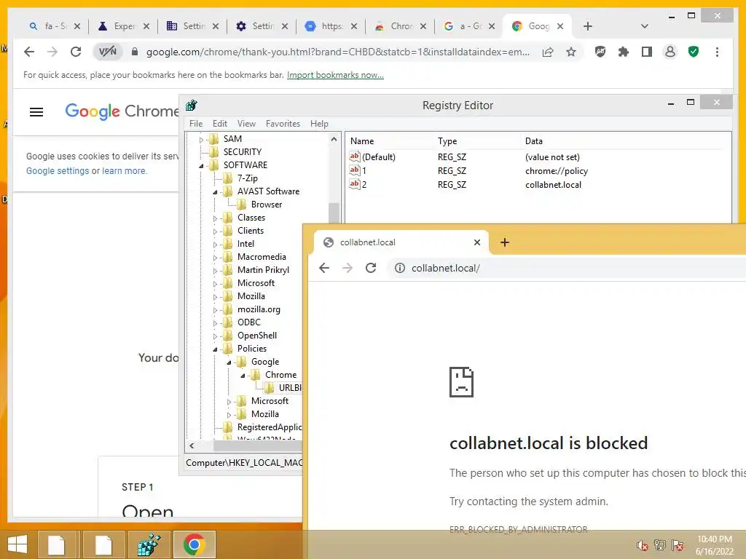The image size is (746, 559).
Task: Click green shield extension icon
Action: (x=694, y=52)
